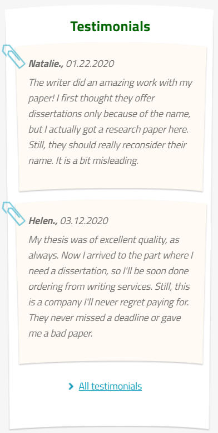Click the date 01.22.2020
The height and width of the screenshot is (433, 218).
click(90, 64)
